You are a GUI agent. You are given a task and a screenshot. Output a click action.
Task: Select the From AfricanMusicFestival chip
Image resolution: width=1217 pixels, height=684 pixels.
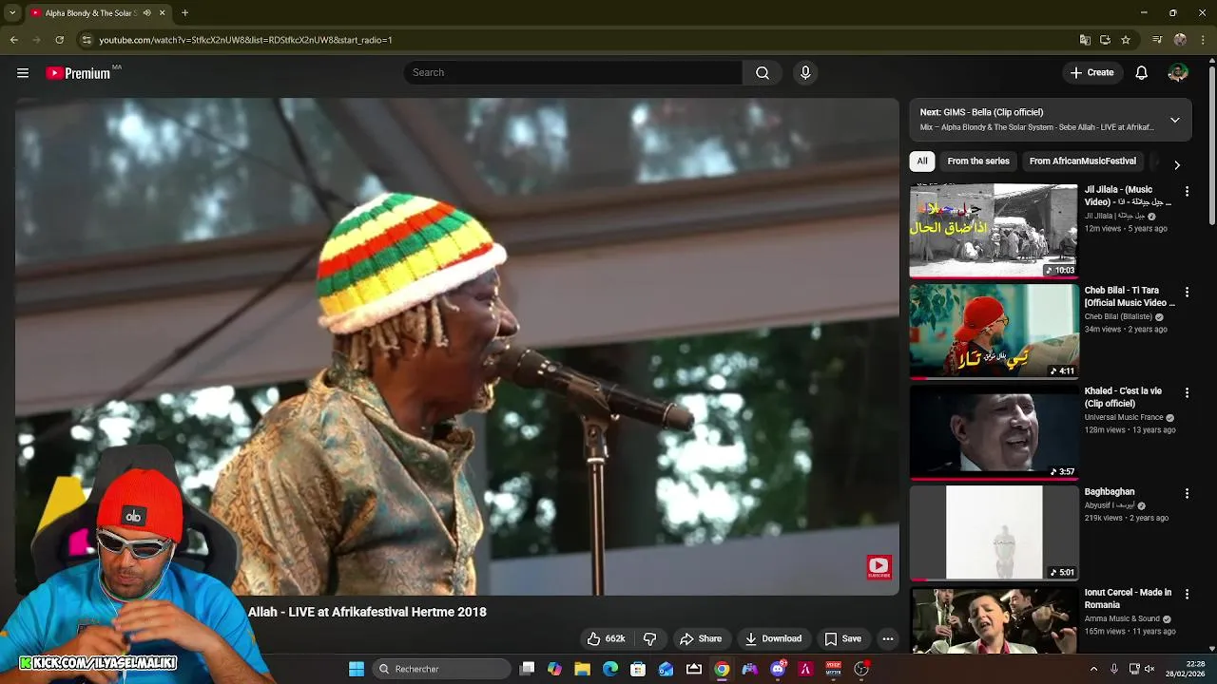1082,161
